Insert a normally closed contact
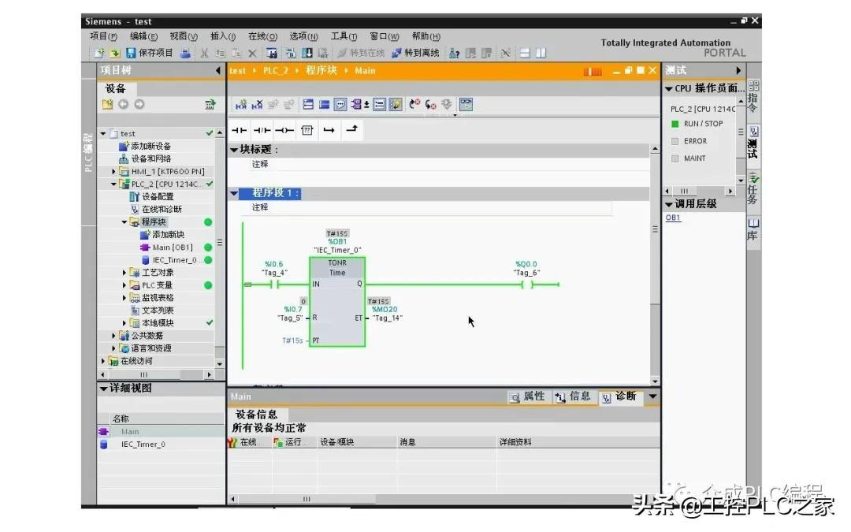 (x=262, y=130)
